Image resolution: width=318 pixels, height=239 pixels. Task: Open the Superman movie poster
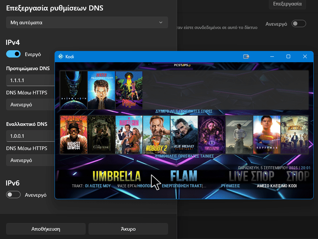pyautogui.click(x=267, y=135)
